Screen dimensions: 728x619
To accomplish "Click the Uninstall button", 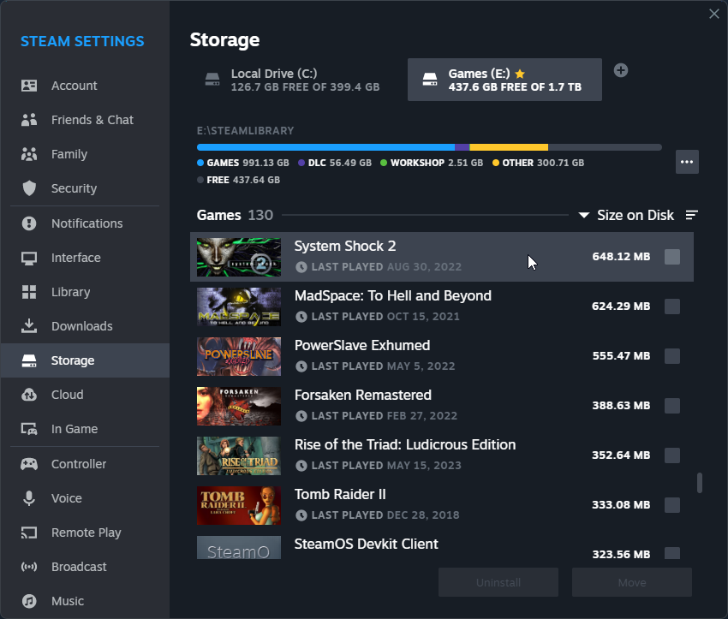I will [498, 582].
